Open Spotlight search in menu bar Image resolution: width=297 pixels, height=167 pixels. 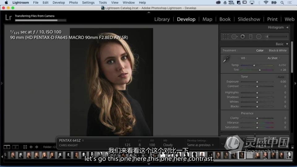click(282, 3)
